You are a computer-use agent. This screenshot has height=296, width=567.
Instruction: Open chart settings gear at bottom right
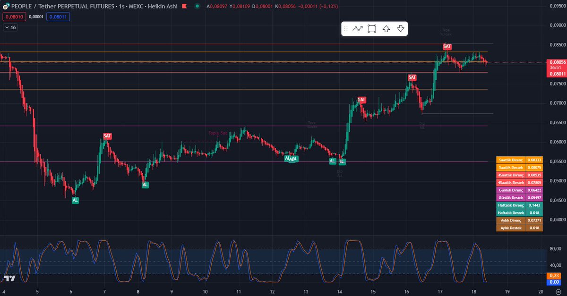(558, 292)
